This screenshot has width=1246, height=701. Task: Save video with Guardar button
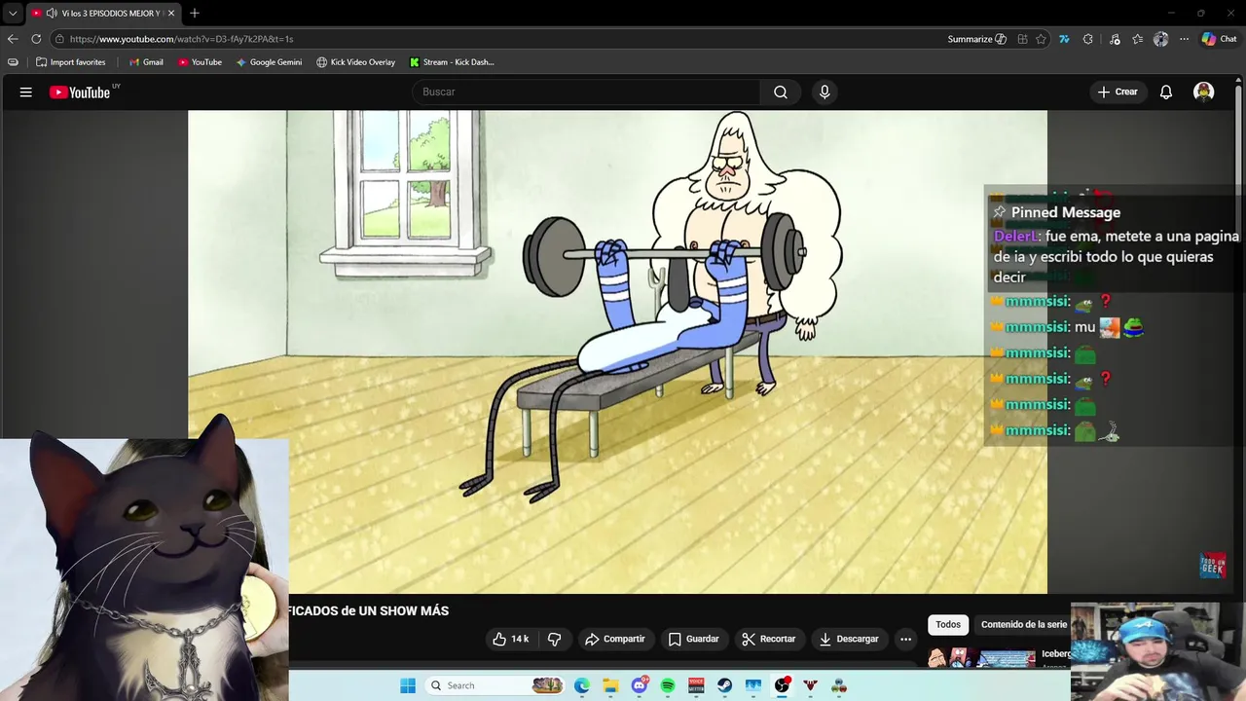coord(693,639)
